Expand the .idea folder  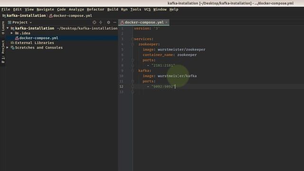click(12, 33)
